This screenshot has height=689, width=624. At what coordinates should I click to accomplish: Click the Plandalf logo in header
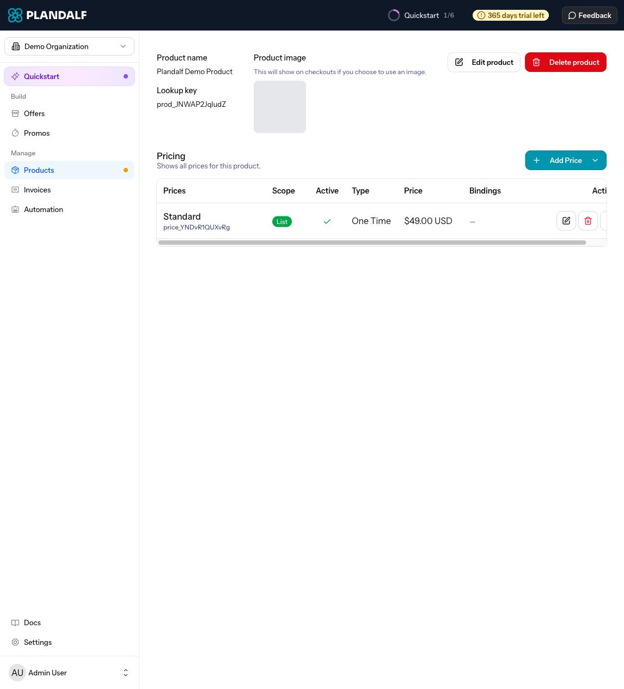coord(47,15)
